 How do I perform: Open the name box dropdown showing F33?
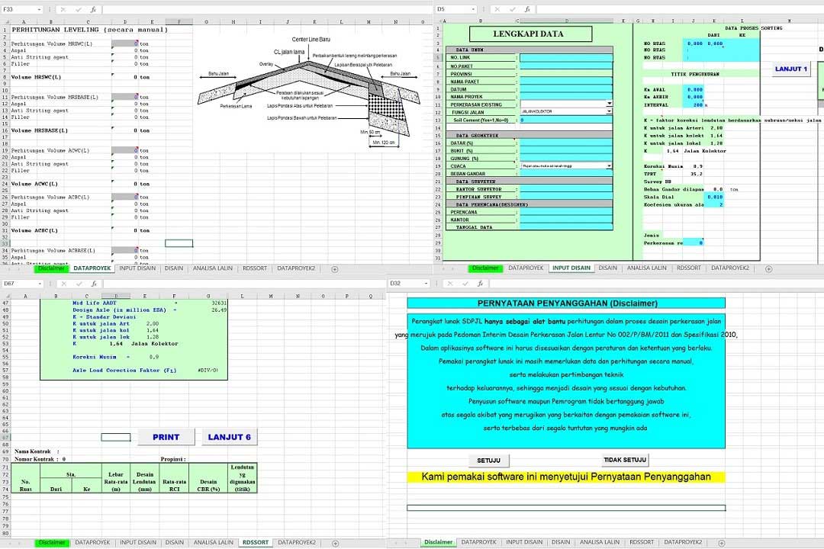click(39, 9)
